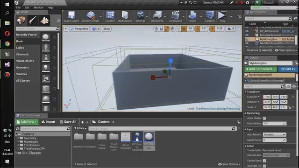Click the Input Priority value field

pos(274,140)
